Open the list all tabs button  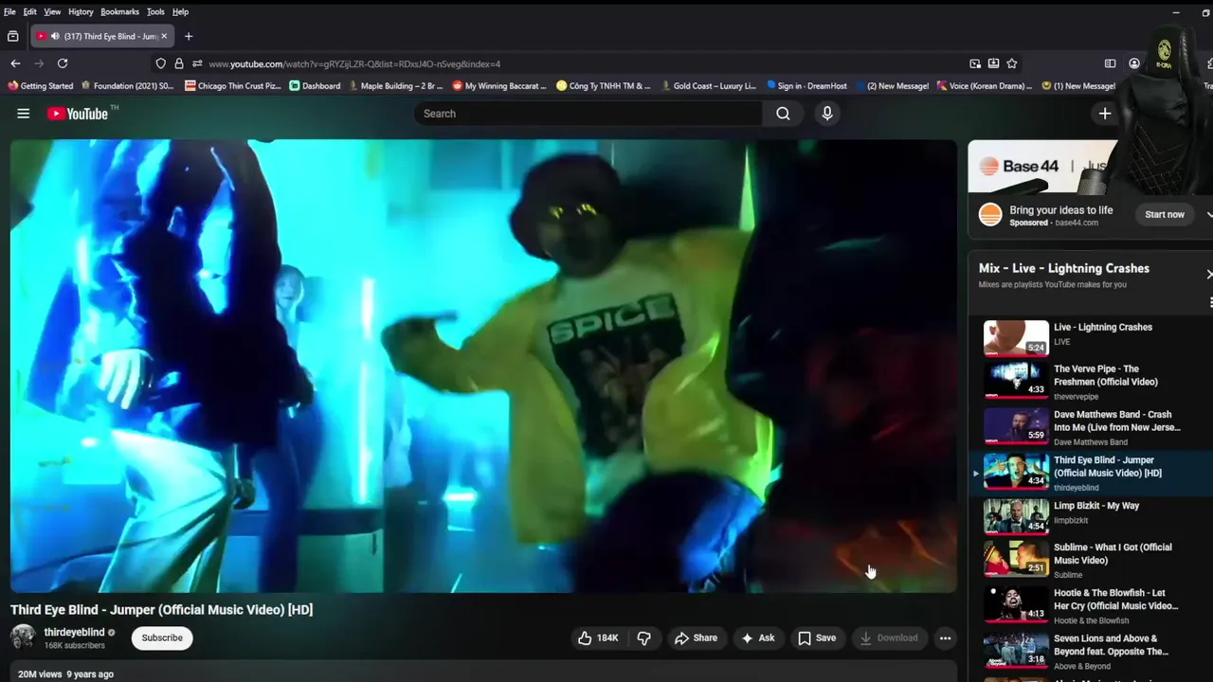[13, 36]
